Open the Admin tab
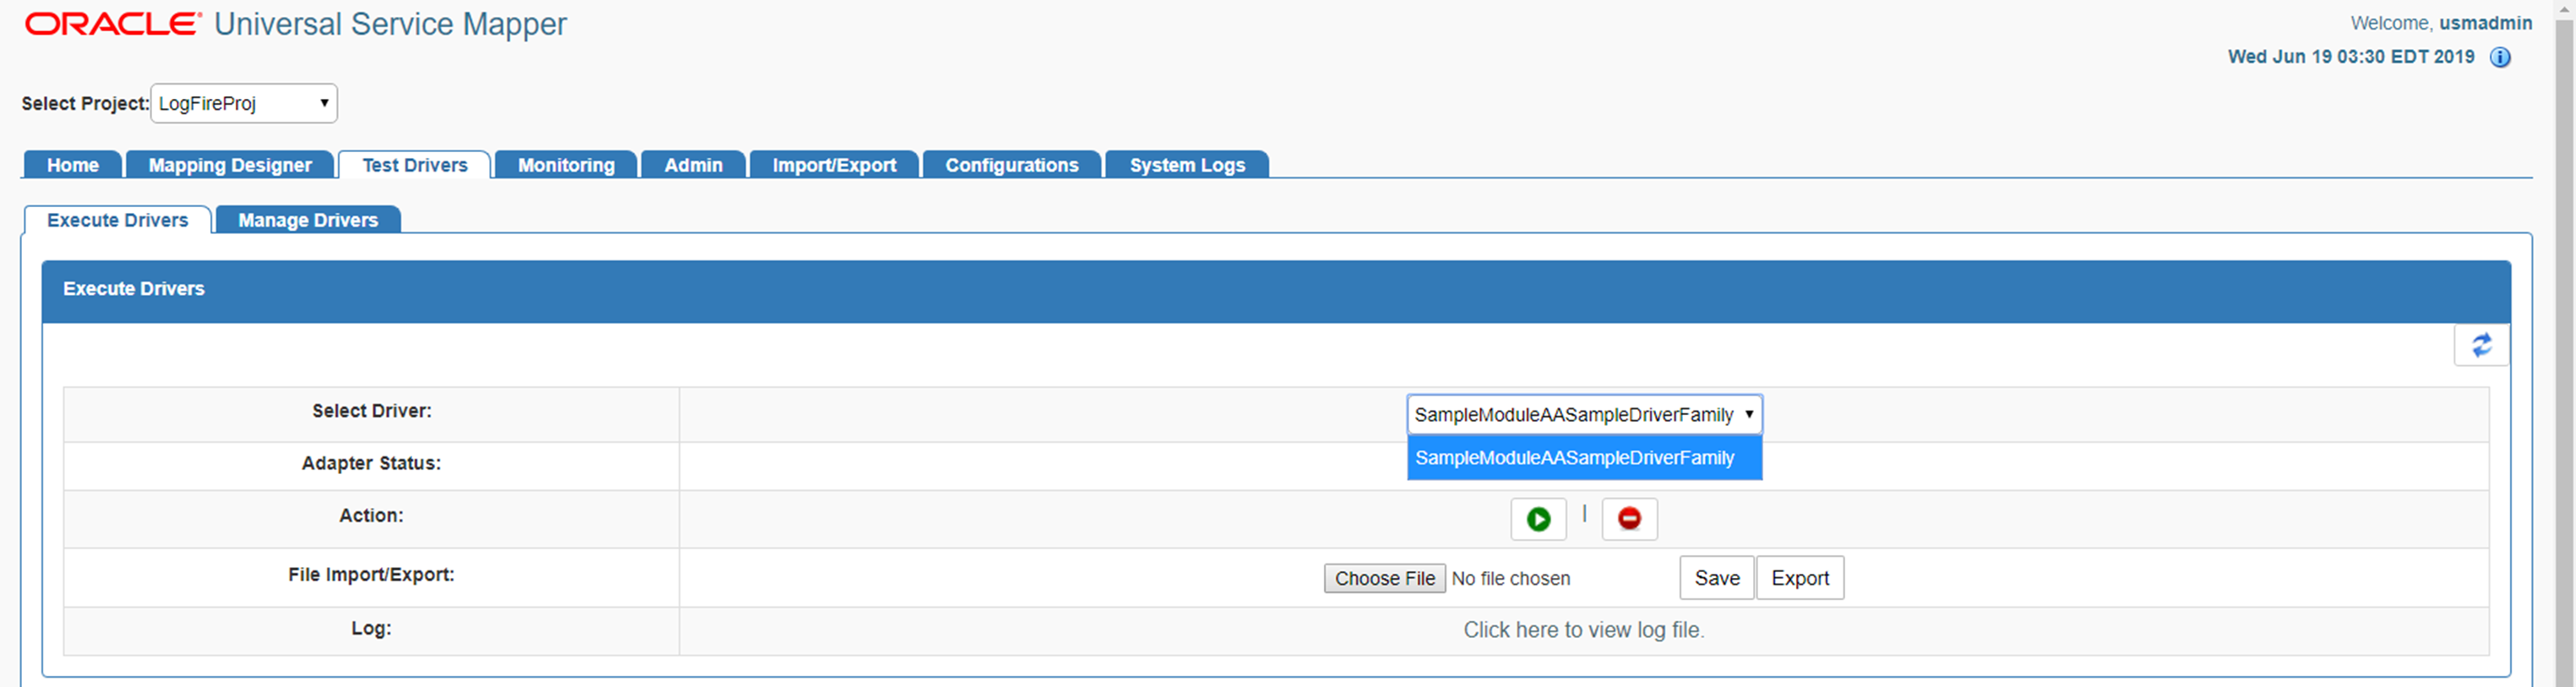Image resolution: width=2576 pixels, height=687 pixels. [x=694, y=165]
